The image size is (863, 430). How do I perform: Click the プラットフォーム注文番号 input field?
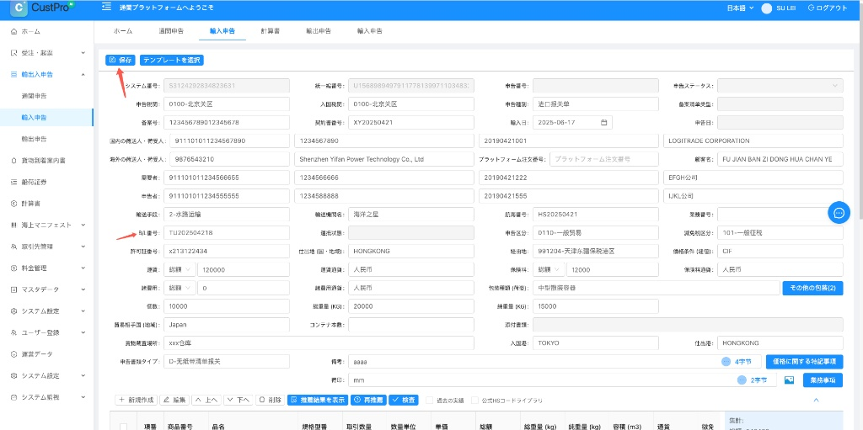604,159
